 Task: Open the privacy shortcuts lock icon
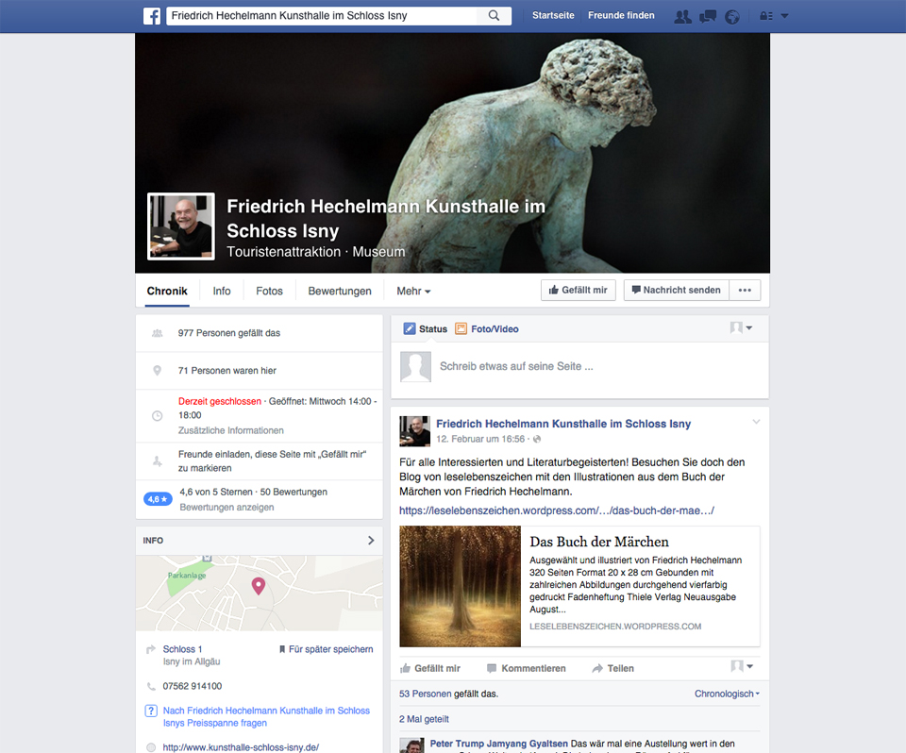pos(765,16)
